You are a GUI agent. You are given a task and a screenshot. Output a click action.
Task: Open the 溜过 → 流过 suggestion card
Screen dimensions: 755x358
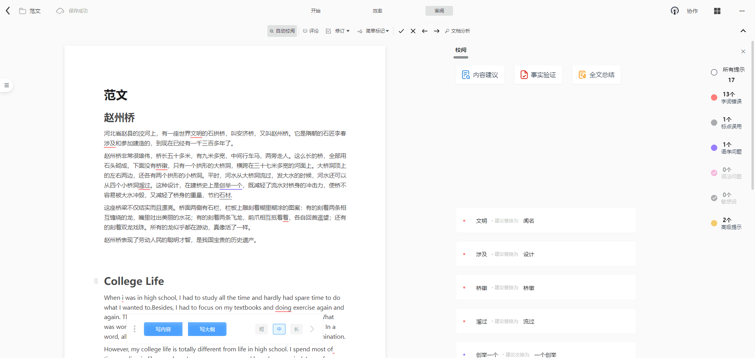point(546,321)
